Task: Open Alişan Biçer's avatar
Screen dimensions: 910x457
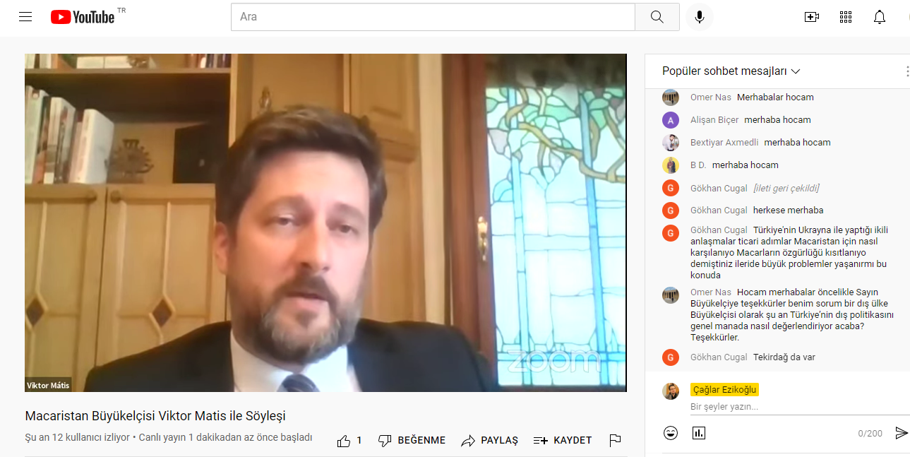Action: [671, 120]
